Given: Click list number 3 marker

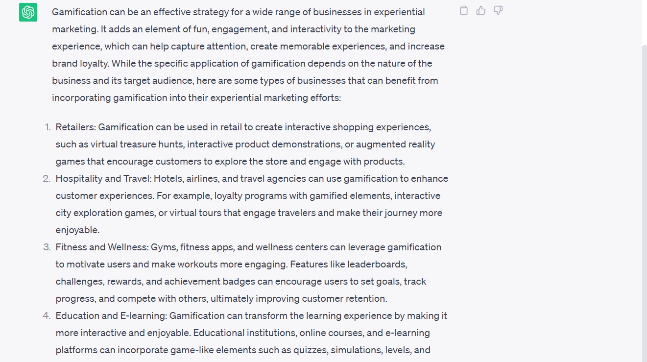Looking at the screenshot, I should coord(47,247).
